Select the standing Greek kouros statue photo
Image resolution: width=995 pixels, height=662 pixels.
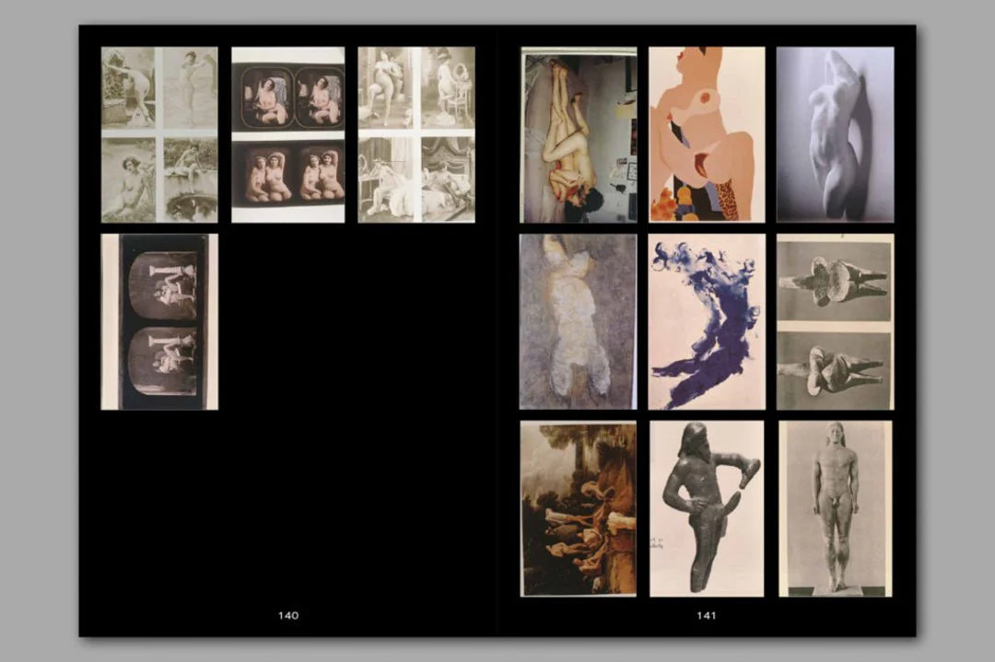click(x=835, y=508)
